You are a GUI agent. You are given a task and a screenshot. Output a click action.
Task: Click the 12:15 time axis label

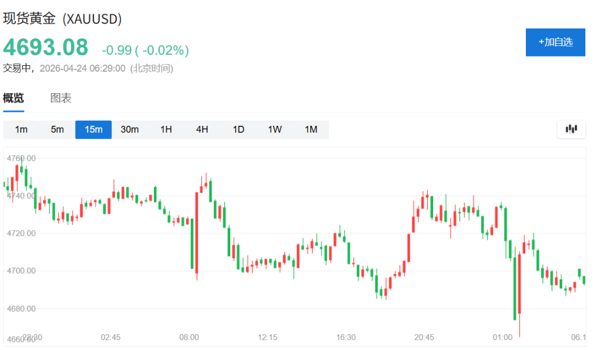tap(268, 337)
